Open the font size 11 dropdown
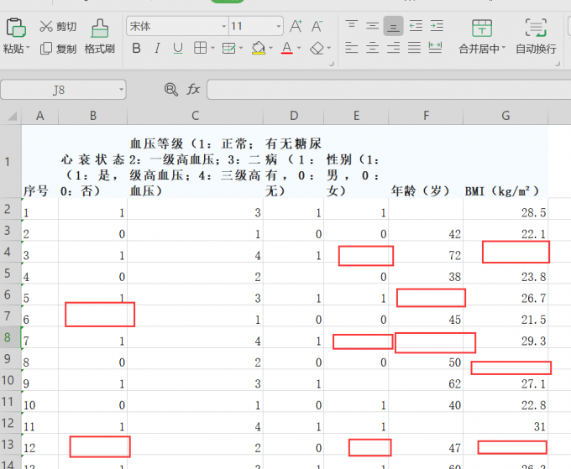 [279, 27]
